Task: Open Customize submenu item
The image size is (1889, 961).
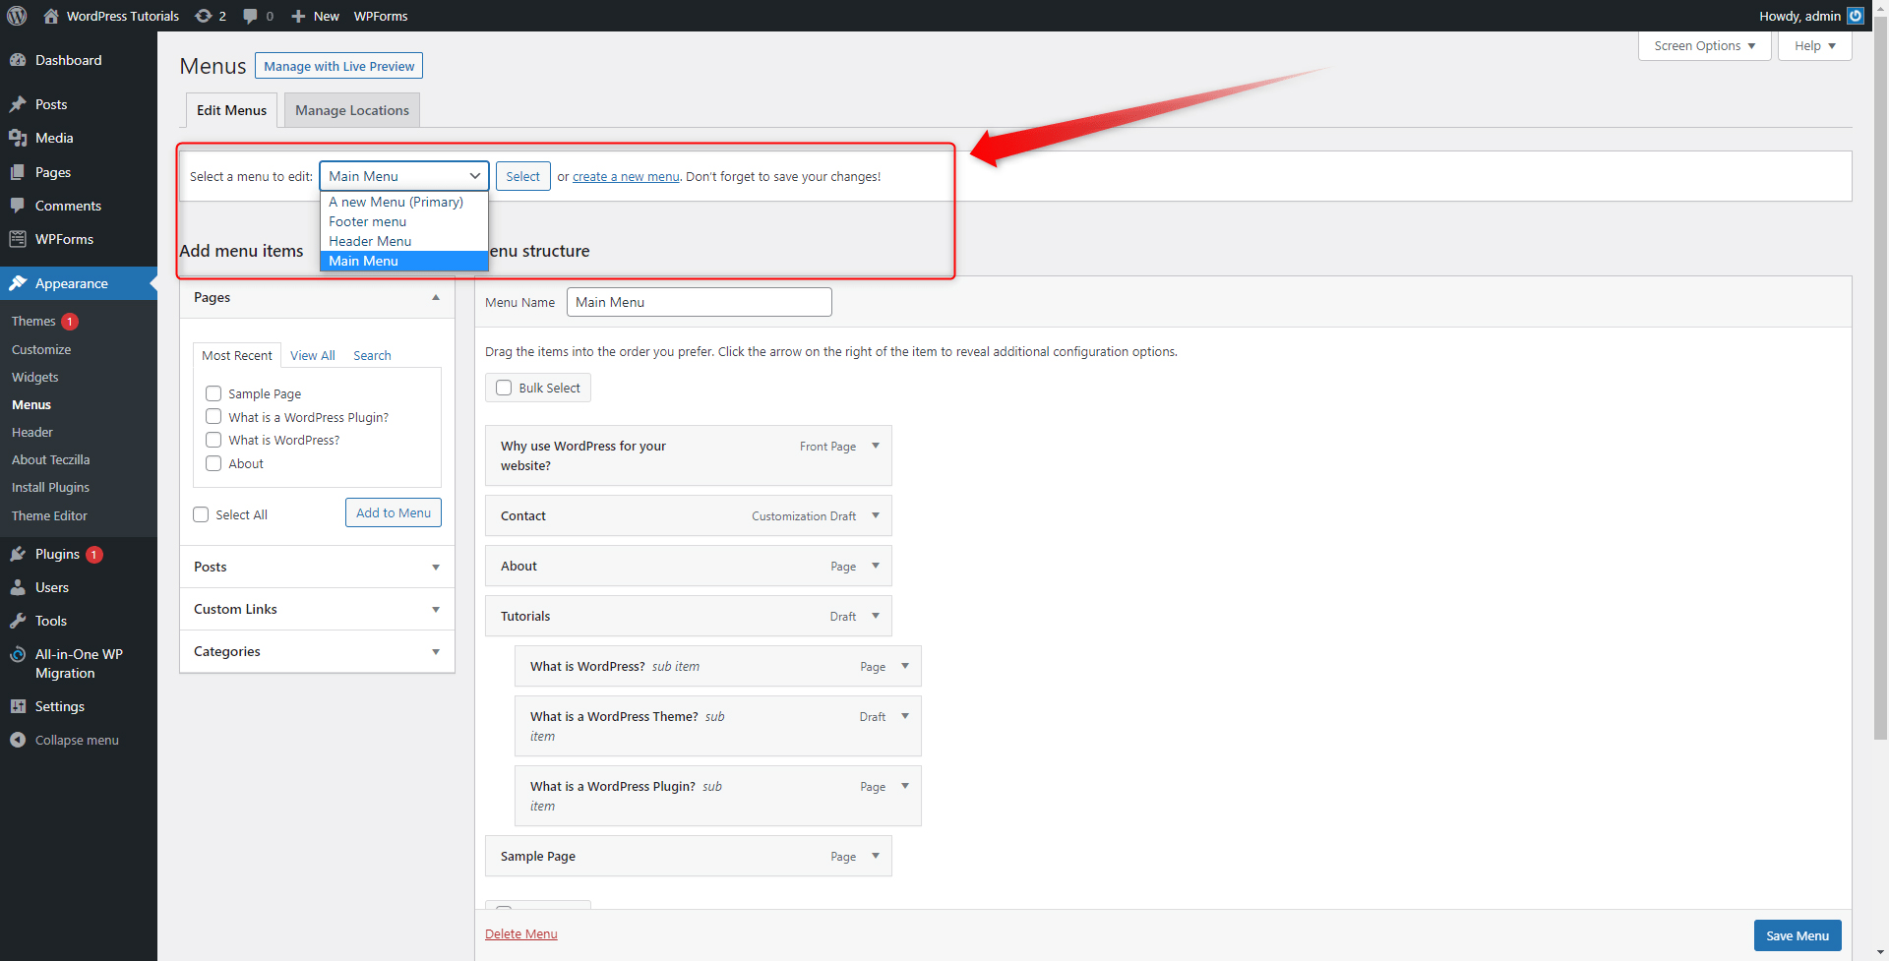Action: 41,349
